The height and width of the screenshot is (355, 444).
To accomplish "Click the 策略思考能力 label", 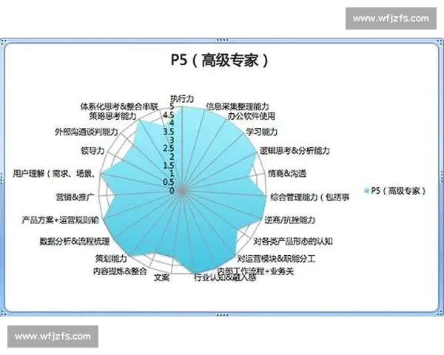I will coord(112,116).
